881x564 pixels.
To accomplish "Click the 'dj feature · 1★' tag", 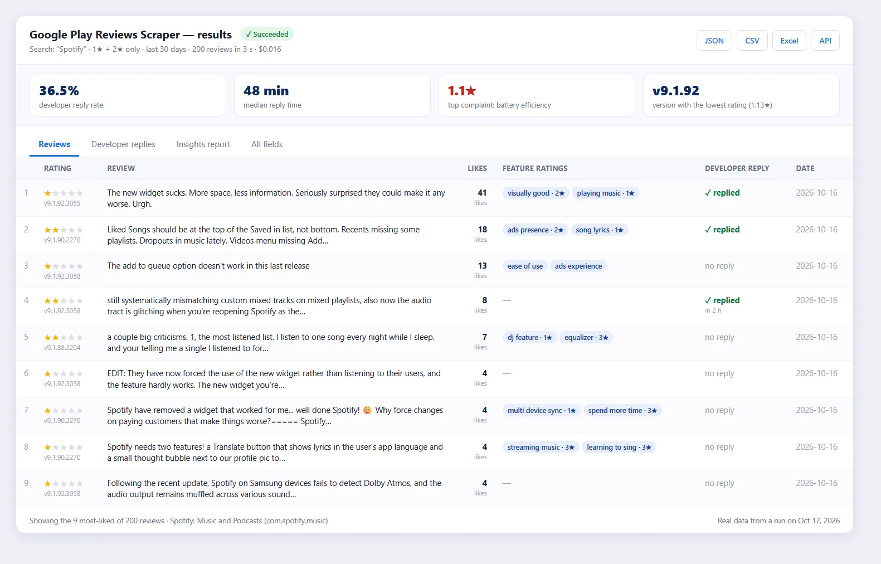I will click(529, 338).
